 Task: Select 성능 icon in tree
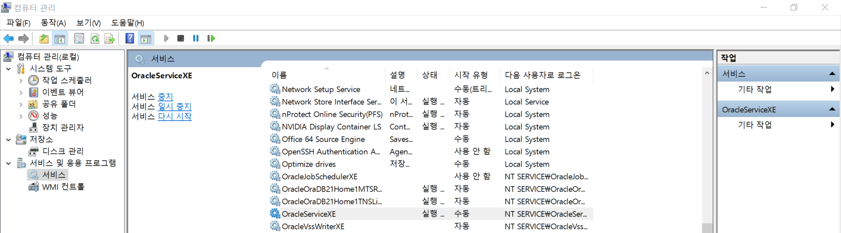coord(33,116)
